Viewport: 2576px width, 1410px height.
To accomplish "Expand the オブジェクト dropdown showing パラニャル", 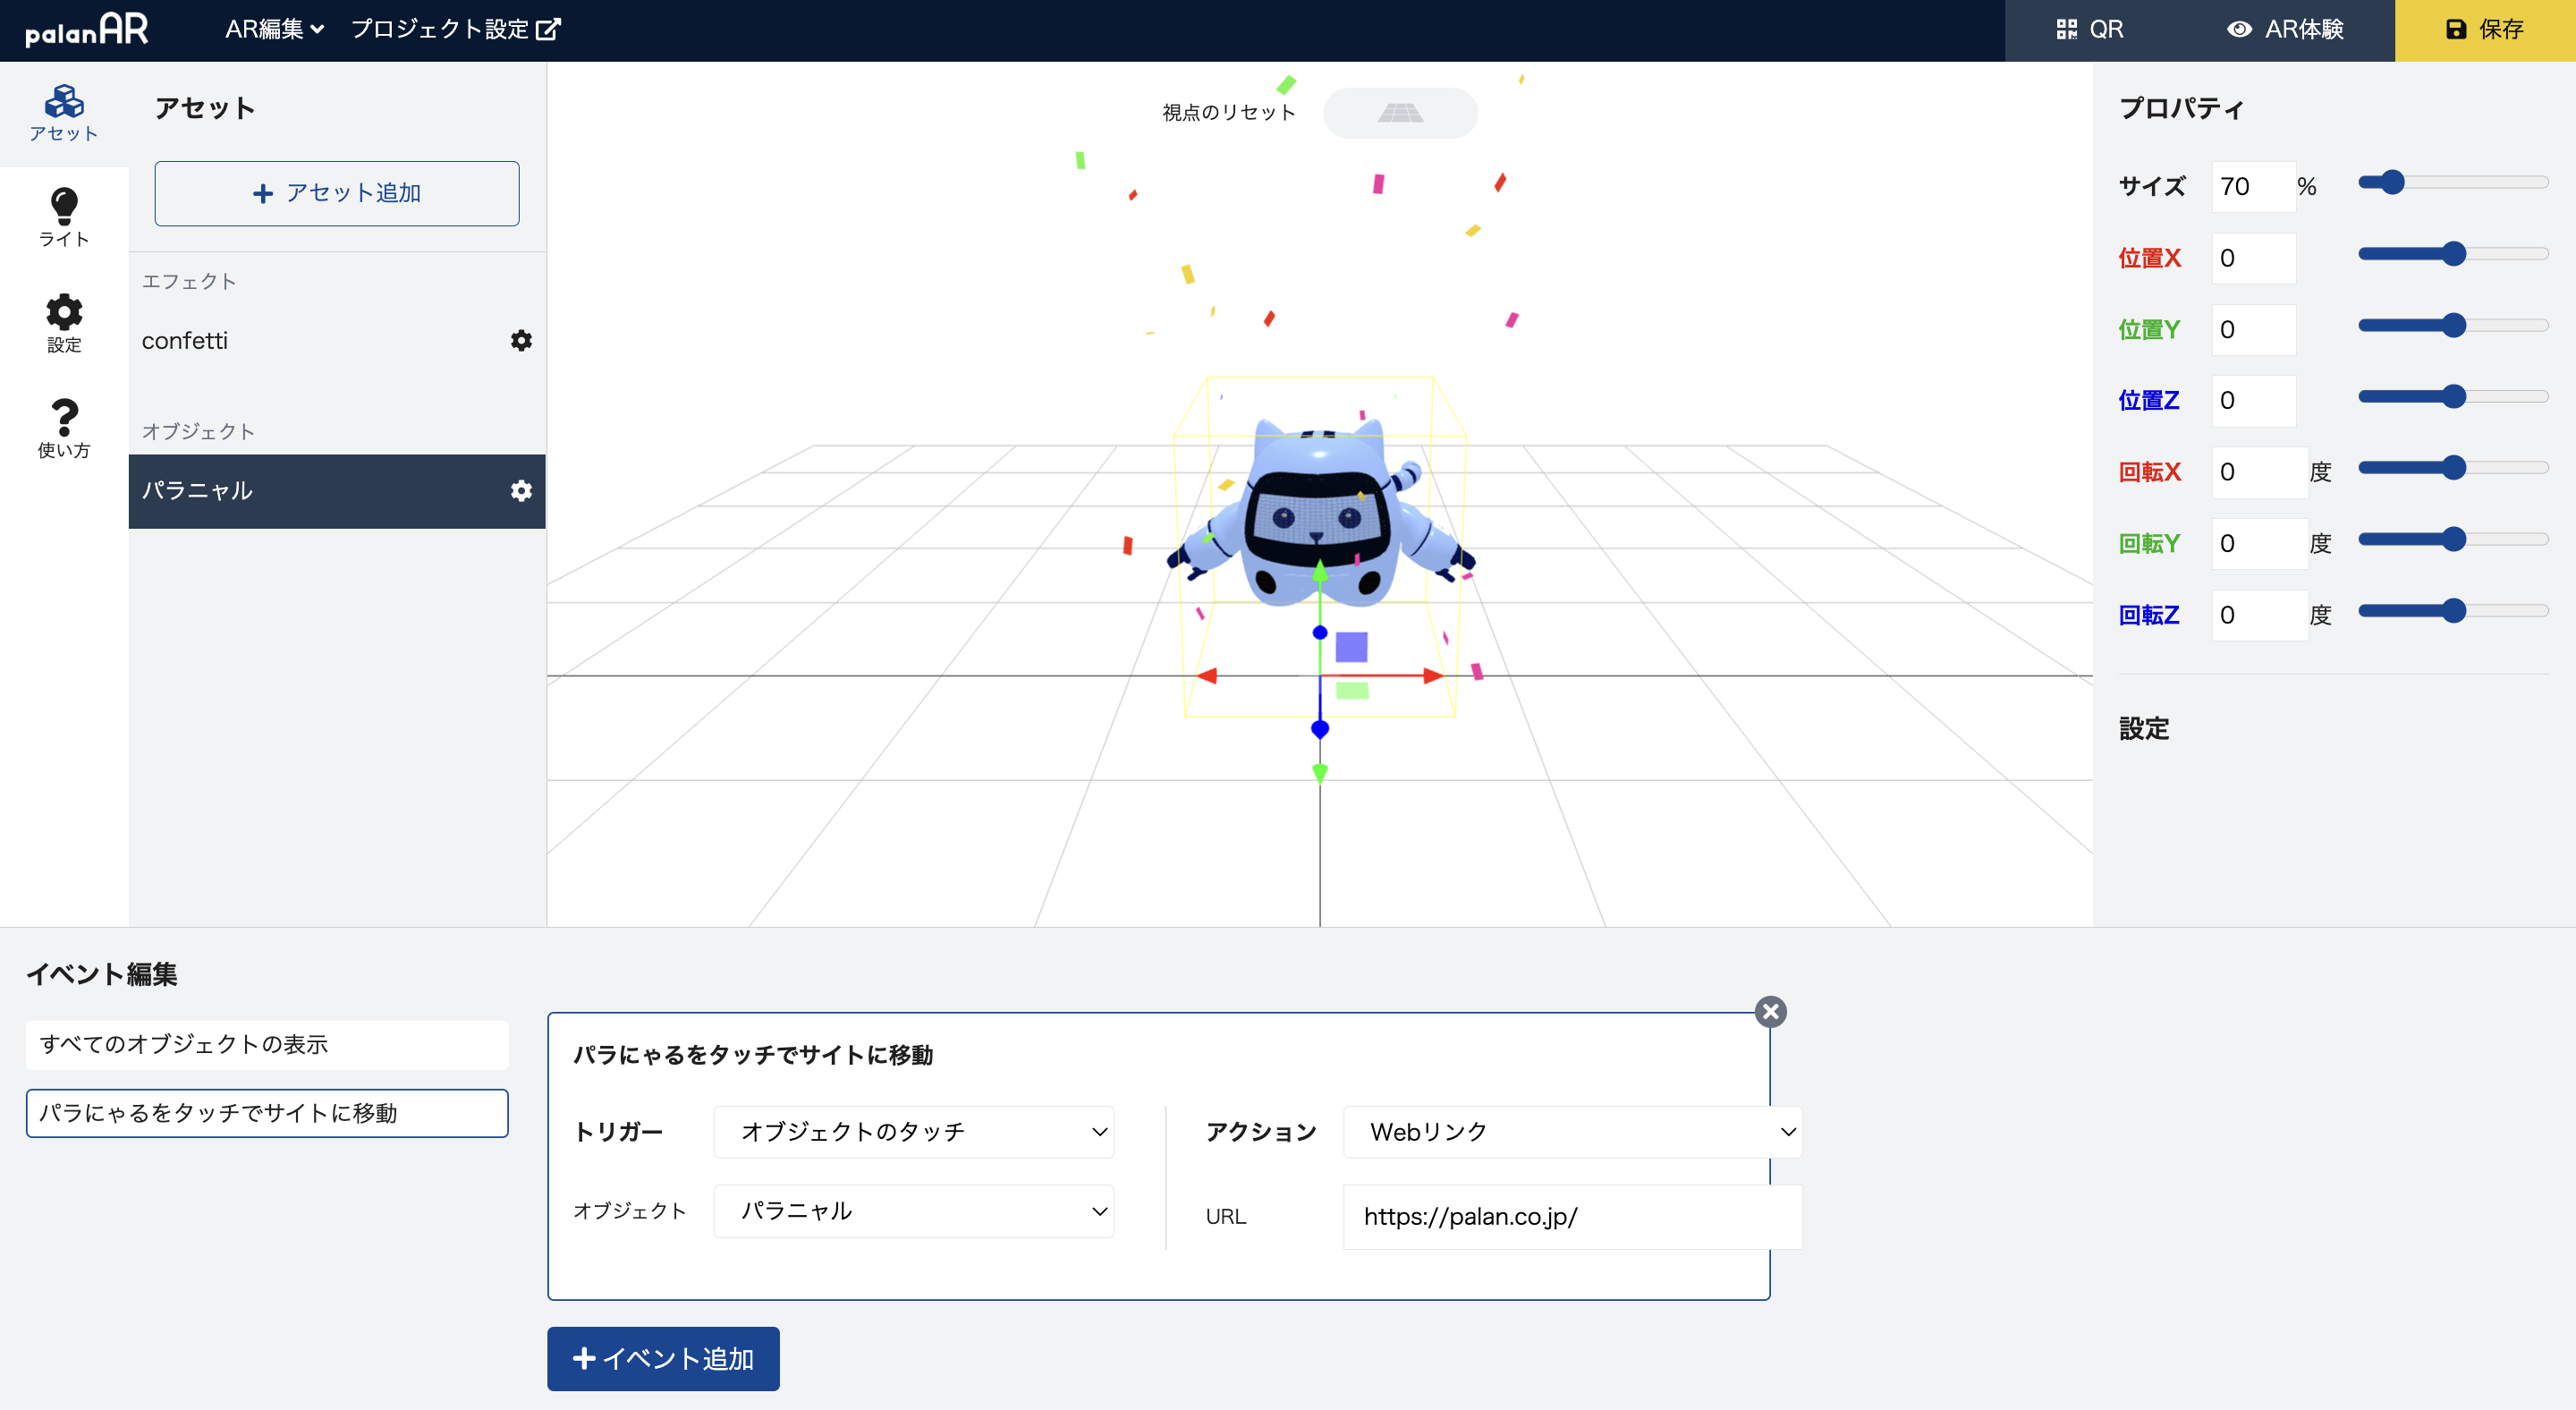I will pos(913,1211).
